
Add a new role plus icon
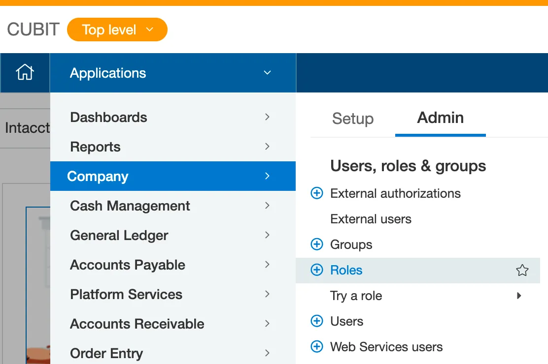click(317, 270)
